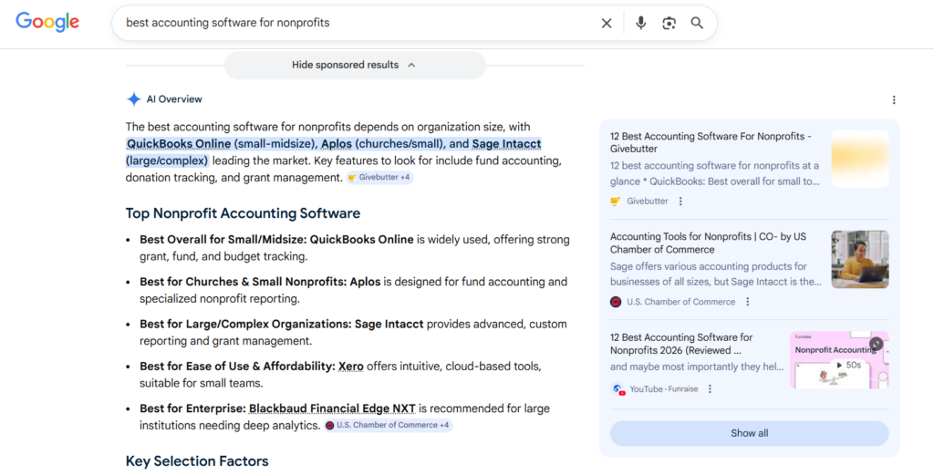934x476 pixels.
Task: Open U.S. Chamber of Commerce +4 source chip
Action: click(x=388, y=425)
